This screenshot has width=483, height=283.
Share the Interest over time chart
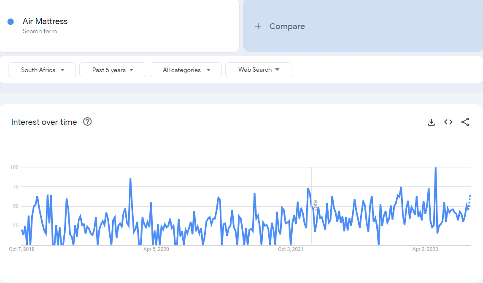coord(465,122)
